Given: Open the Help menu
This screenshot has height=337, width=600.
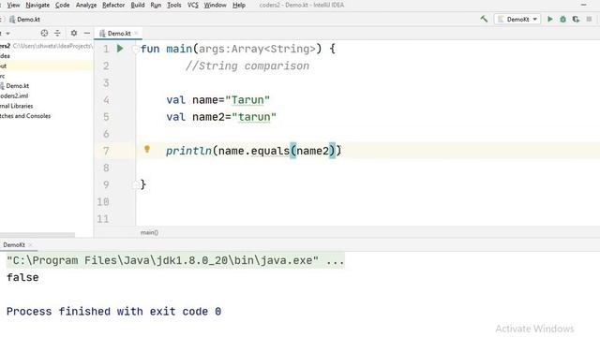Looking at the screenshot, I should pos(239,5).
